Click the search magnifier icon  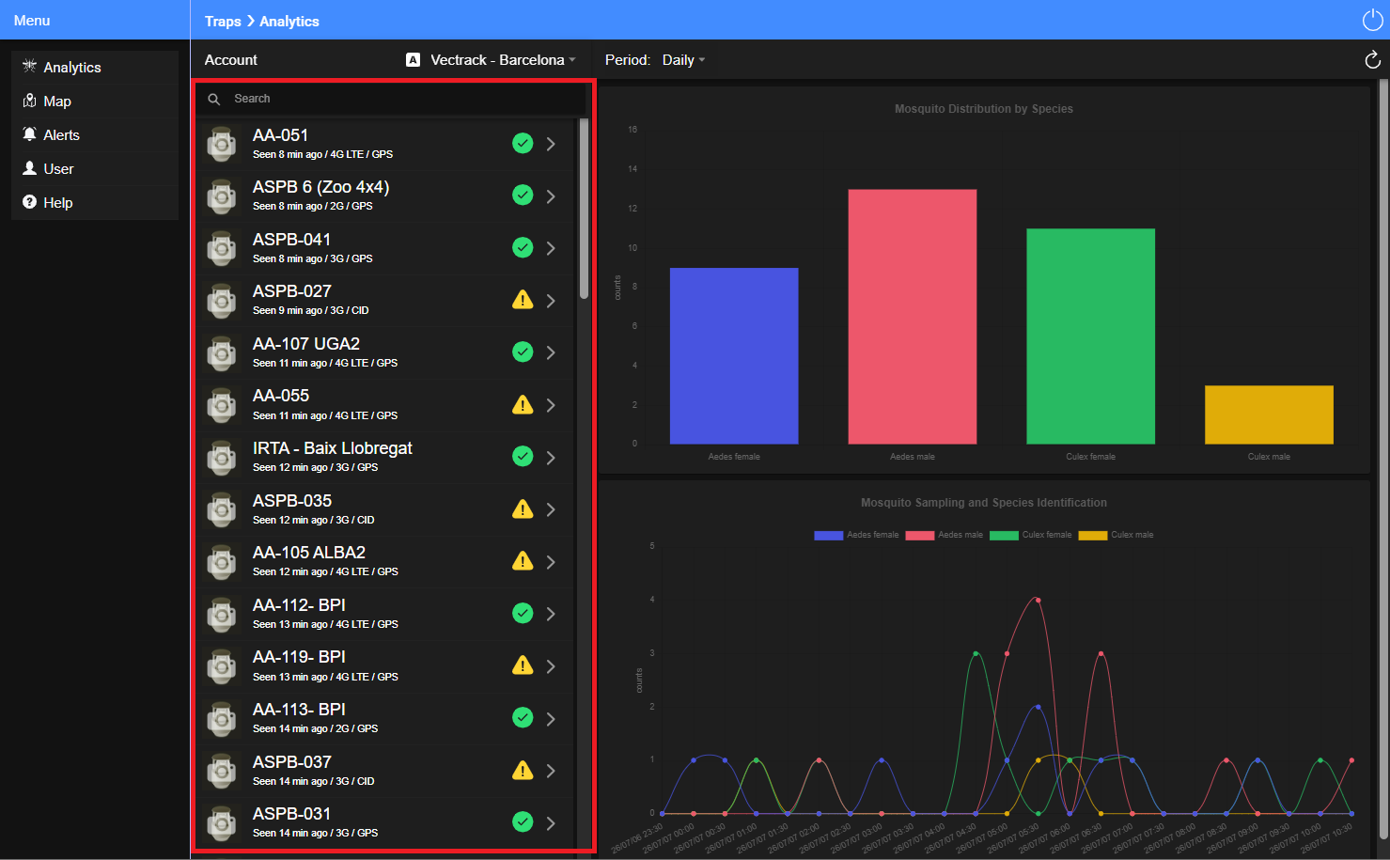[214, 99]
